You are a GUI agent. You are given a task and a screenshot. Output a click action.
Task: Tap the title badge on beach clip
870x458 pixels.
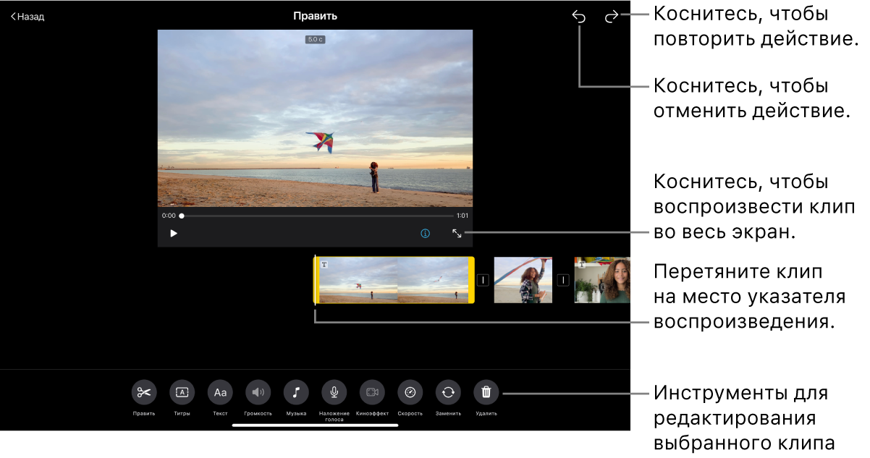pos(324,265)
